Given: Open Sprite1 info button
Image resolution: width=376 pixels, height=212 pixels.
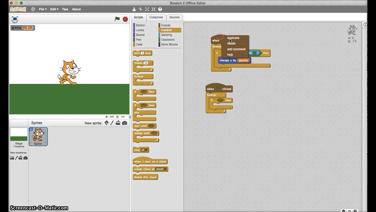Looking at the screenshot, I should [x=31, y=129].
